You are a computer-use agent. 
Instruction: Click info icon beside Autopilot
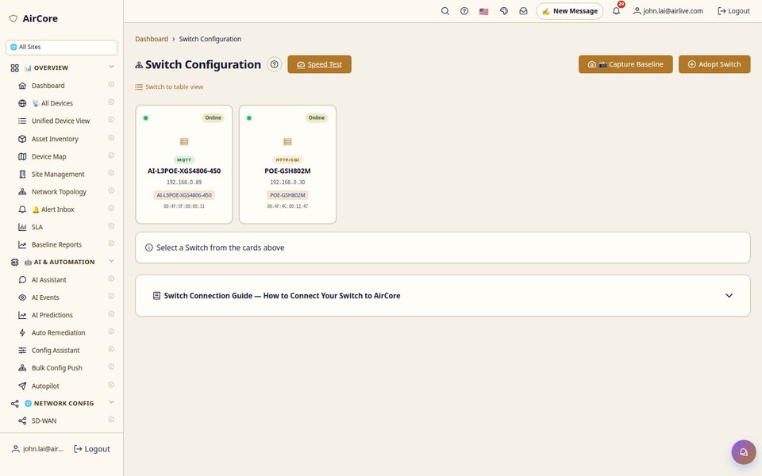point(111,385)
